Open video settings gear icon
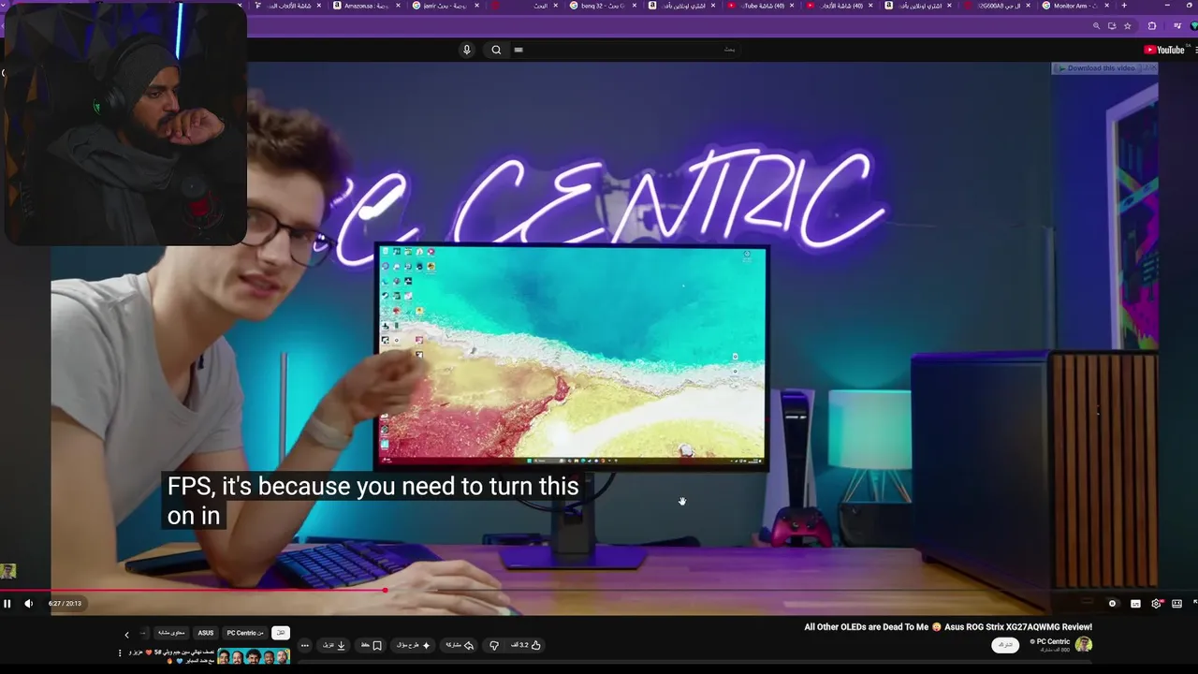 1156,604
